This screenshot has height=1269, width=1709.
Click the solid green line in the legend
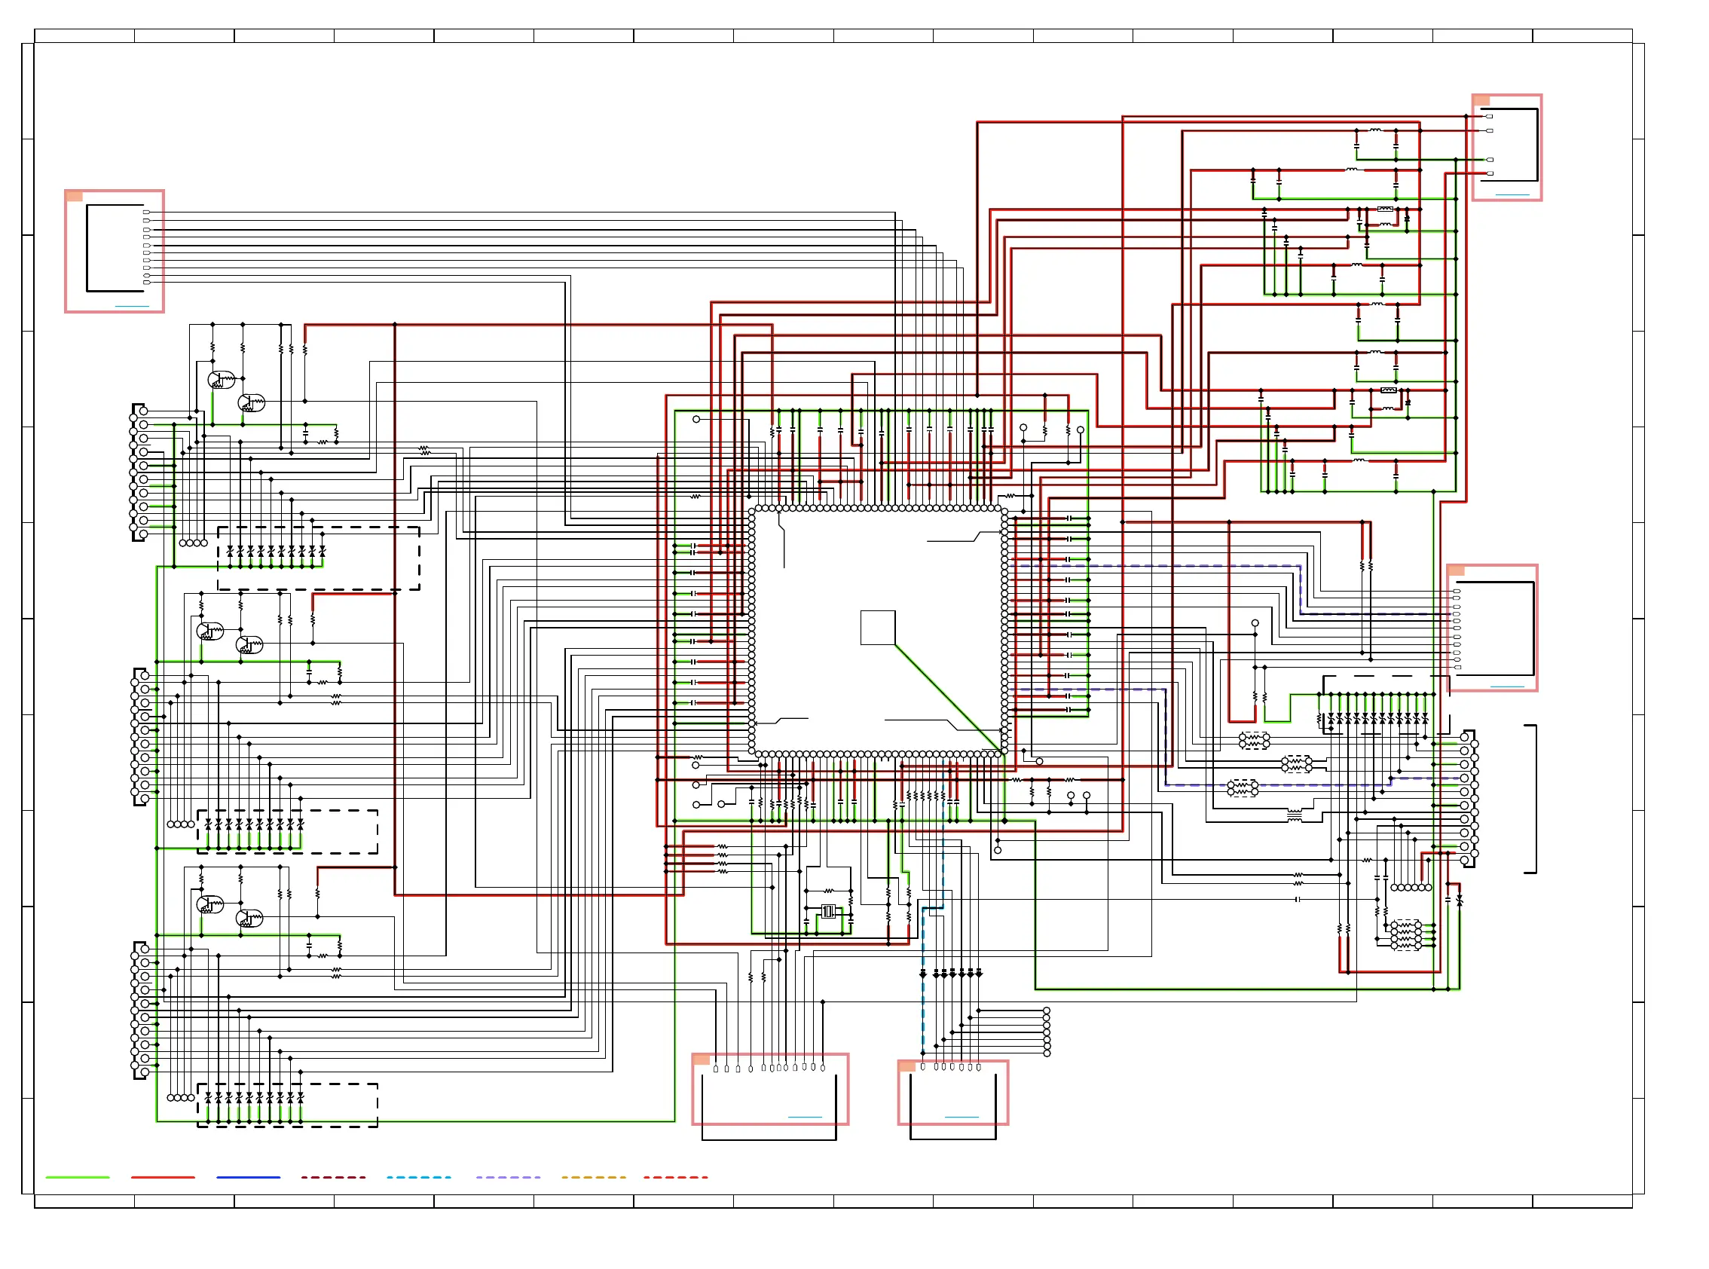click(x=78, y=1177)
